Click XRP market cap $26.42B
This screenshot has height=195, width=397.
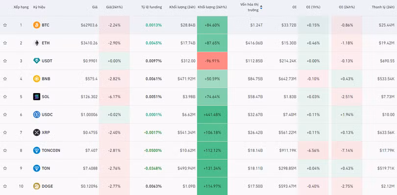[x=255, y=132]
